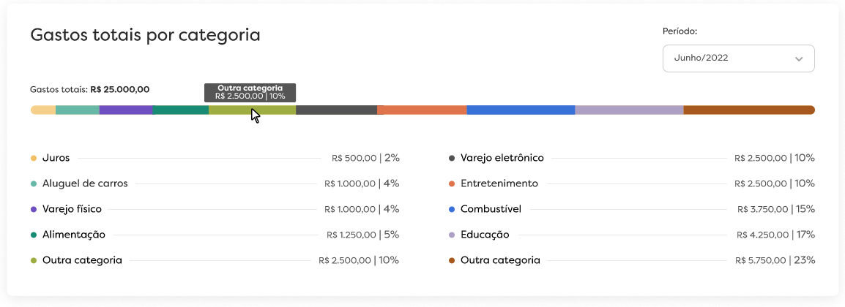Screen dimensions: 845x307
Task: Click the lavender Educação bar segment
Action: tap(629, 110)
